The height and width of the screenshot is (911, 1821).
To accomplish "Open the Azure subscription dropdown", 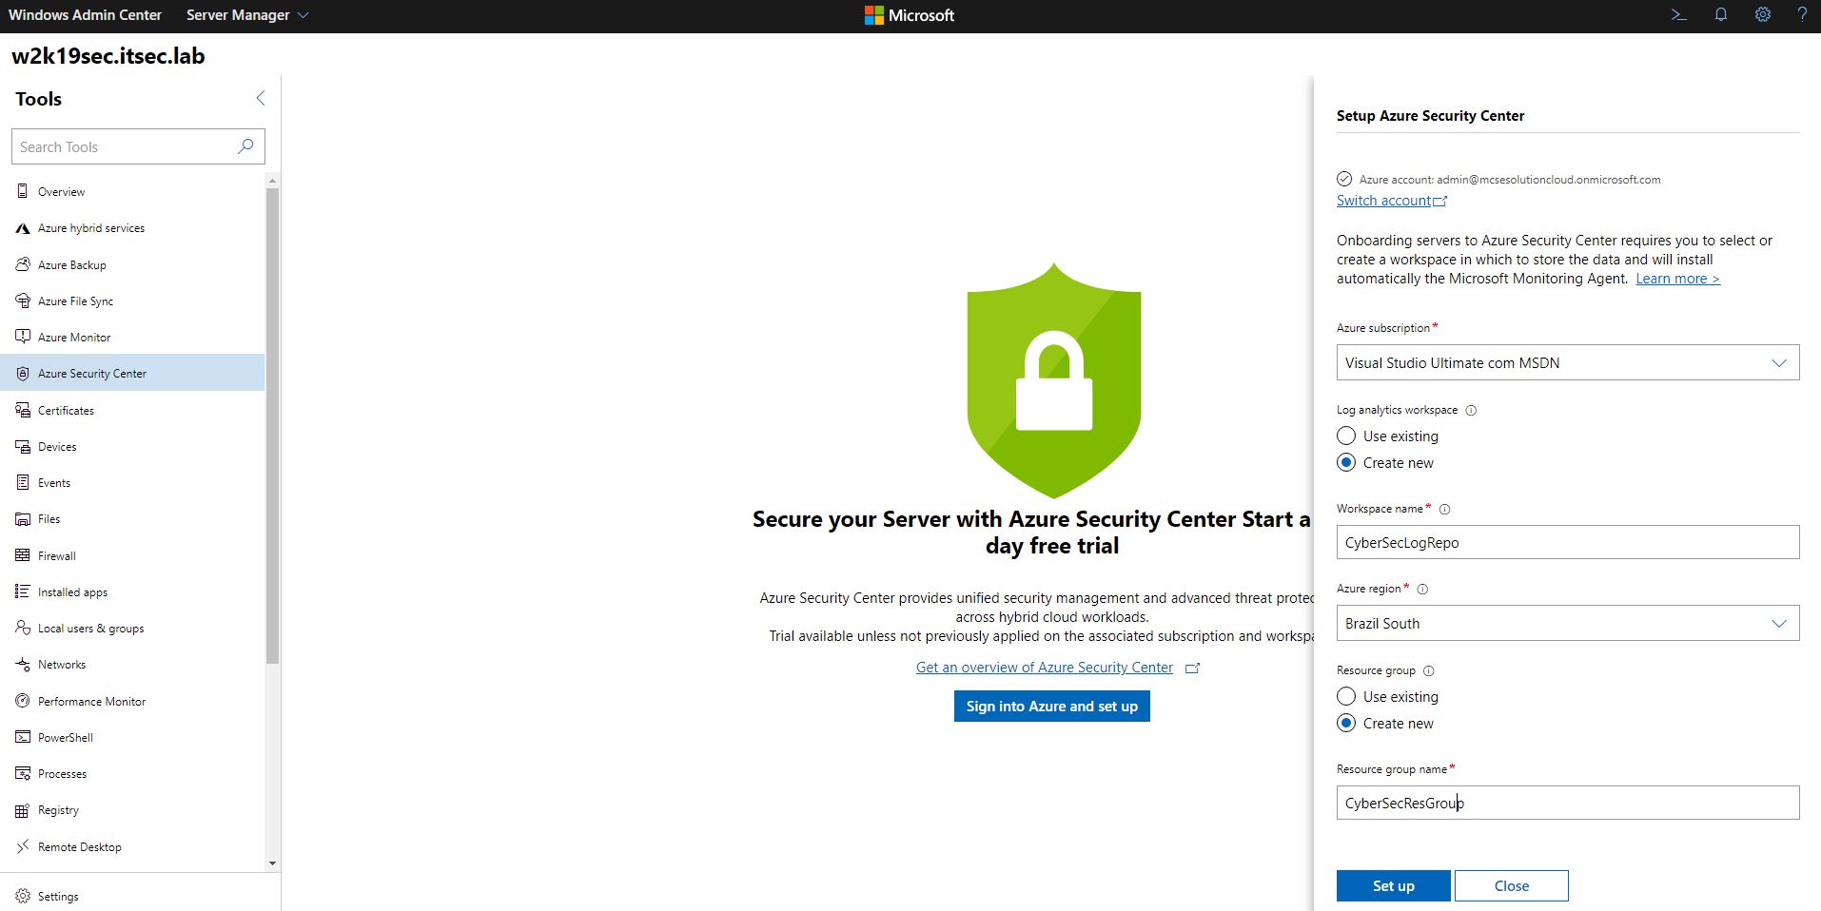I will pyautogui.click(x=1568, y=362).
